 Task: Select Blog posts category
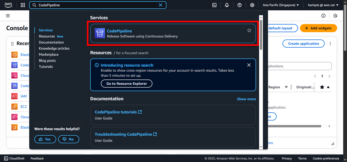pyautogui.click(x=47, y=60)
